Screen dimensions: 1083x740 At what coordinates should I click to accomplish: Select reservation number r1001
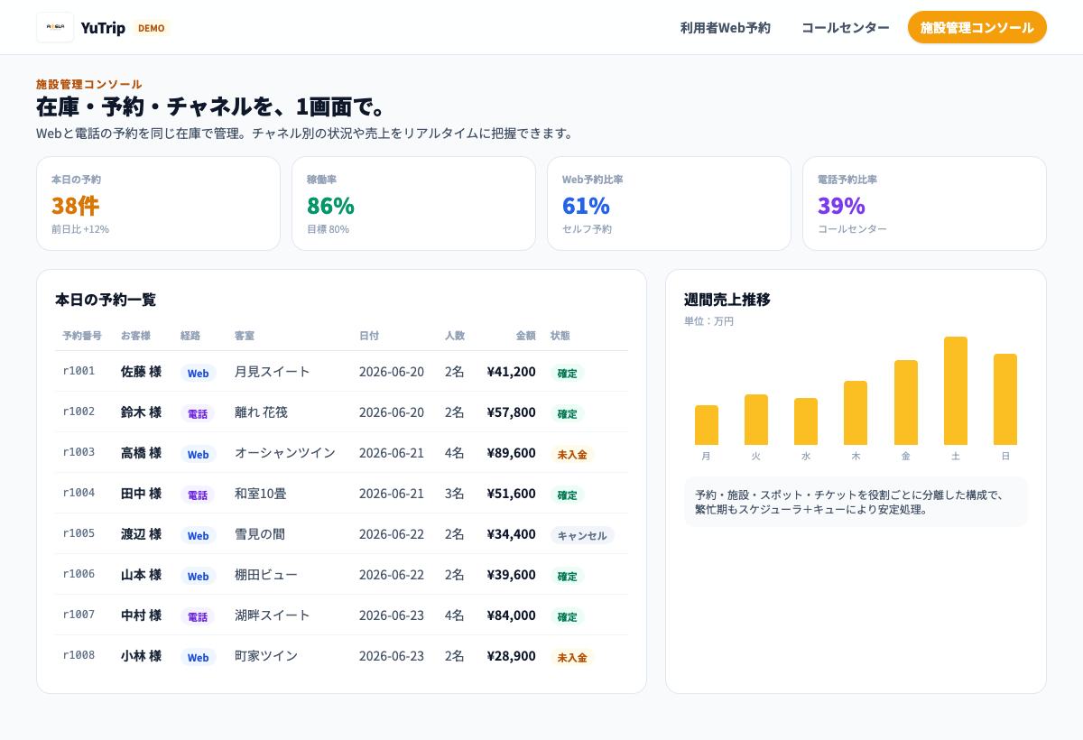pos(79,371)
